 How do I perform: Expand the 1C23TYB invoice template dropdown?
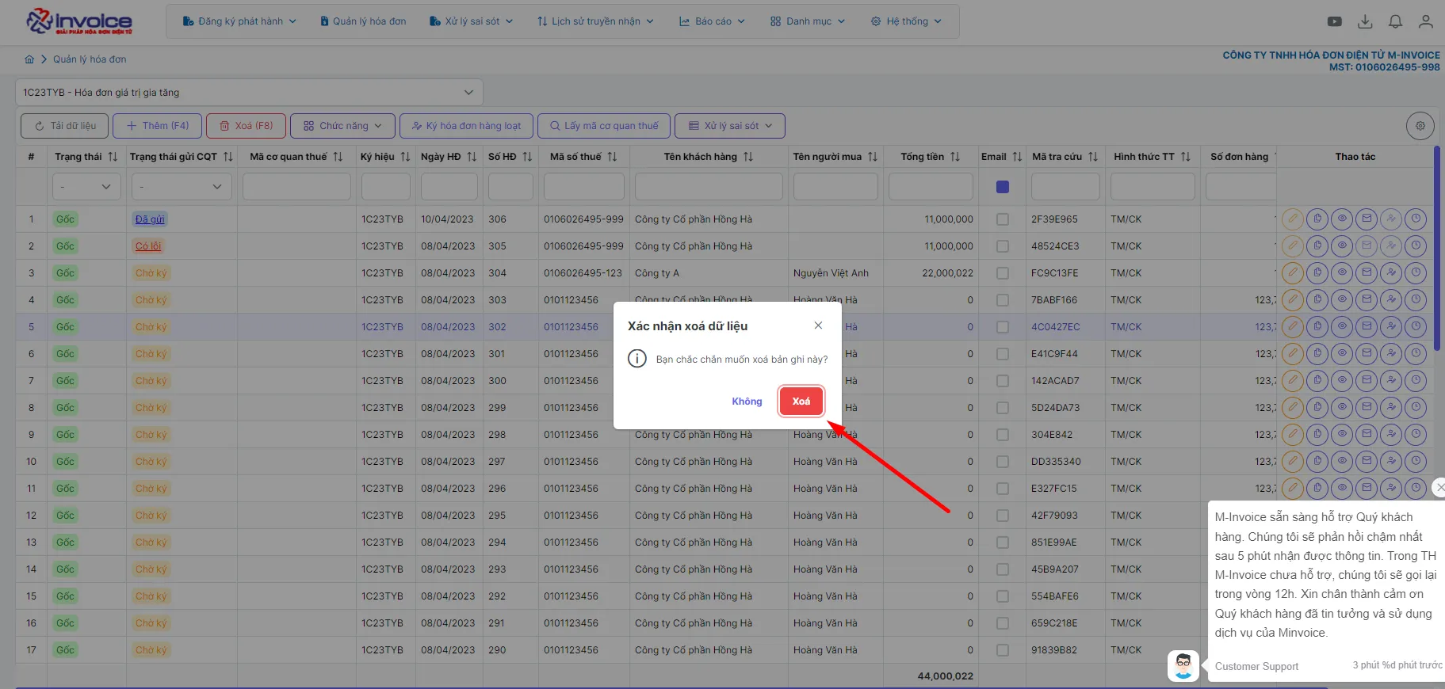click(249, 93)
